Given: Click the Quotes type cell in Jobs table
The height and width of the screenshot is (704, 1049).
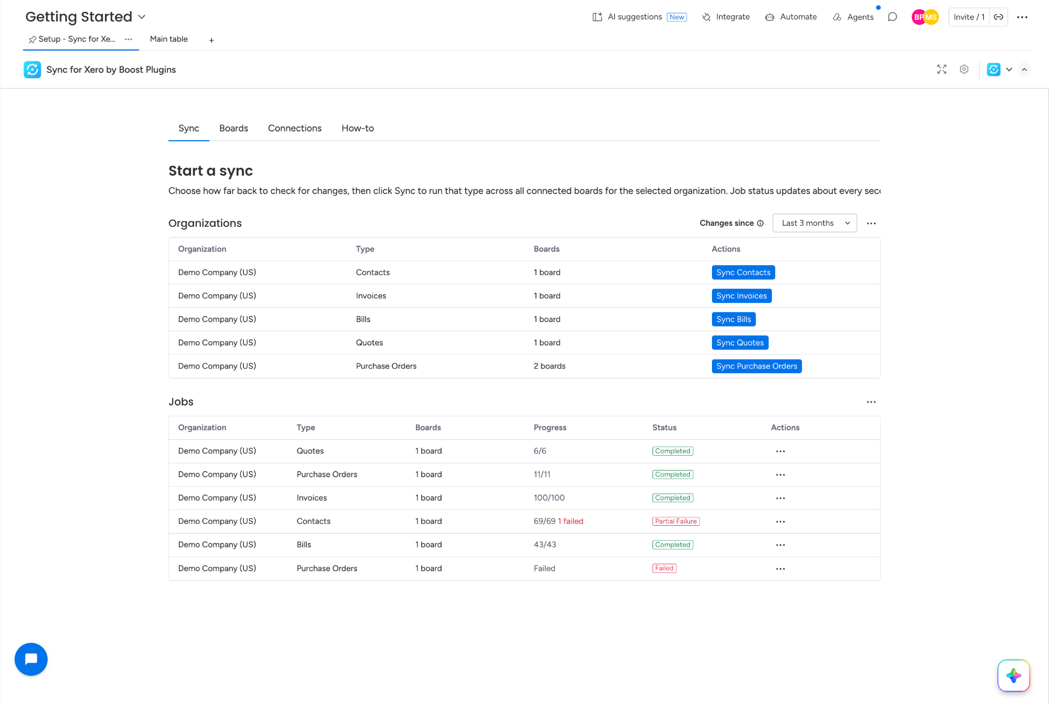Looking at the screenshot, I should click(310, 451).
